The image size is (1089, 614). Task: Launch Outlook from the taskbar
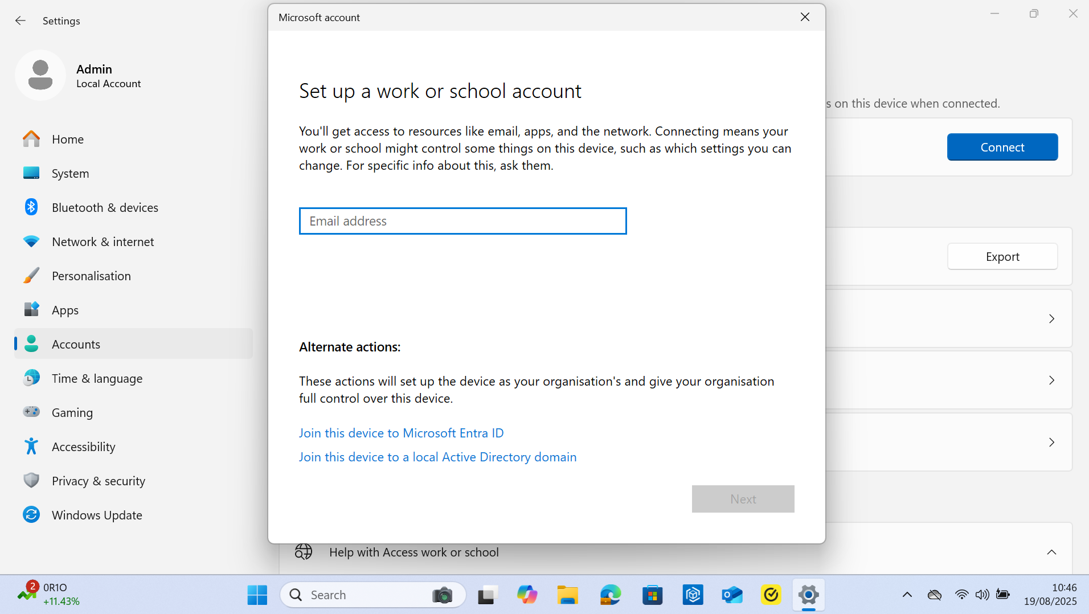coord(732,595)
